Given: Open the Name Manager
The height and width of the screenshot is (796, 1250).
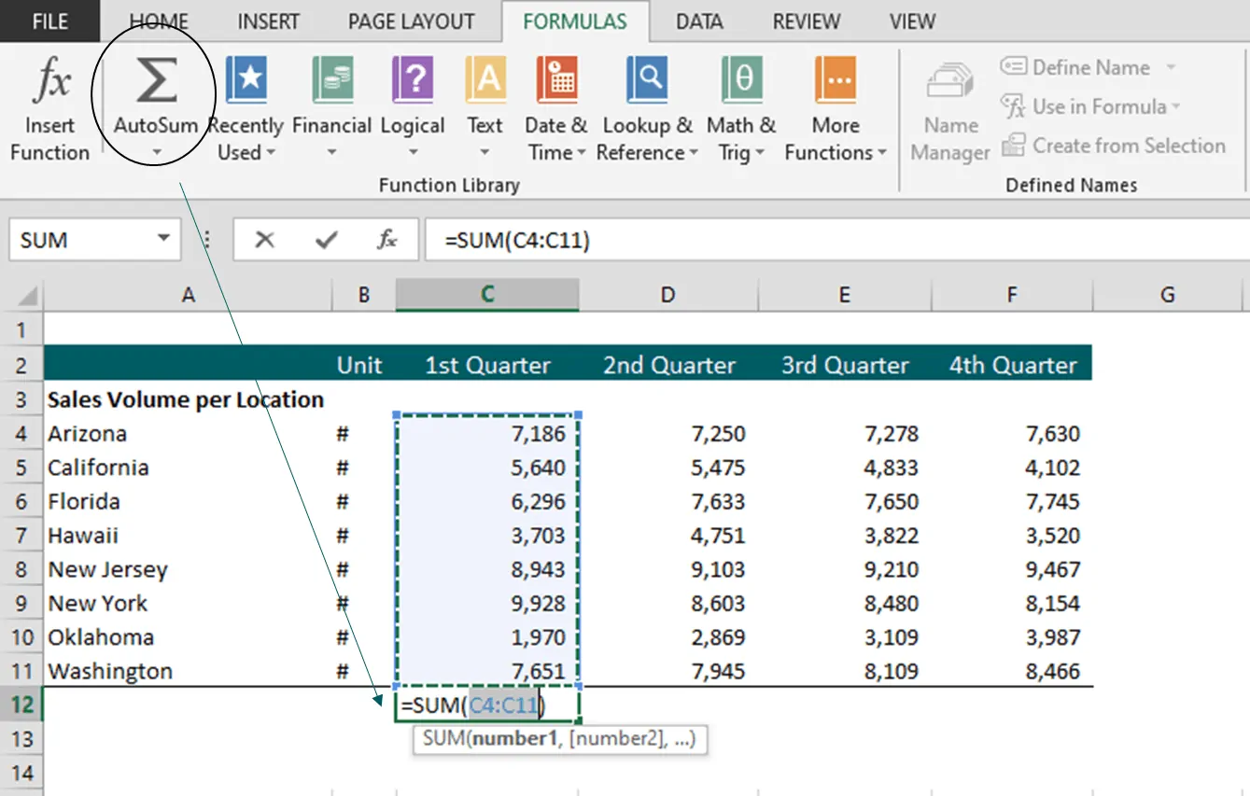Looking at the screenshot, I should pyautogui.click(x=950, y=112).
